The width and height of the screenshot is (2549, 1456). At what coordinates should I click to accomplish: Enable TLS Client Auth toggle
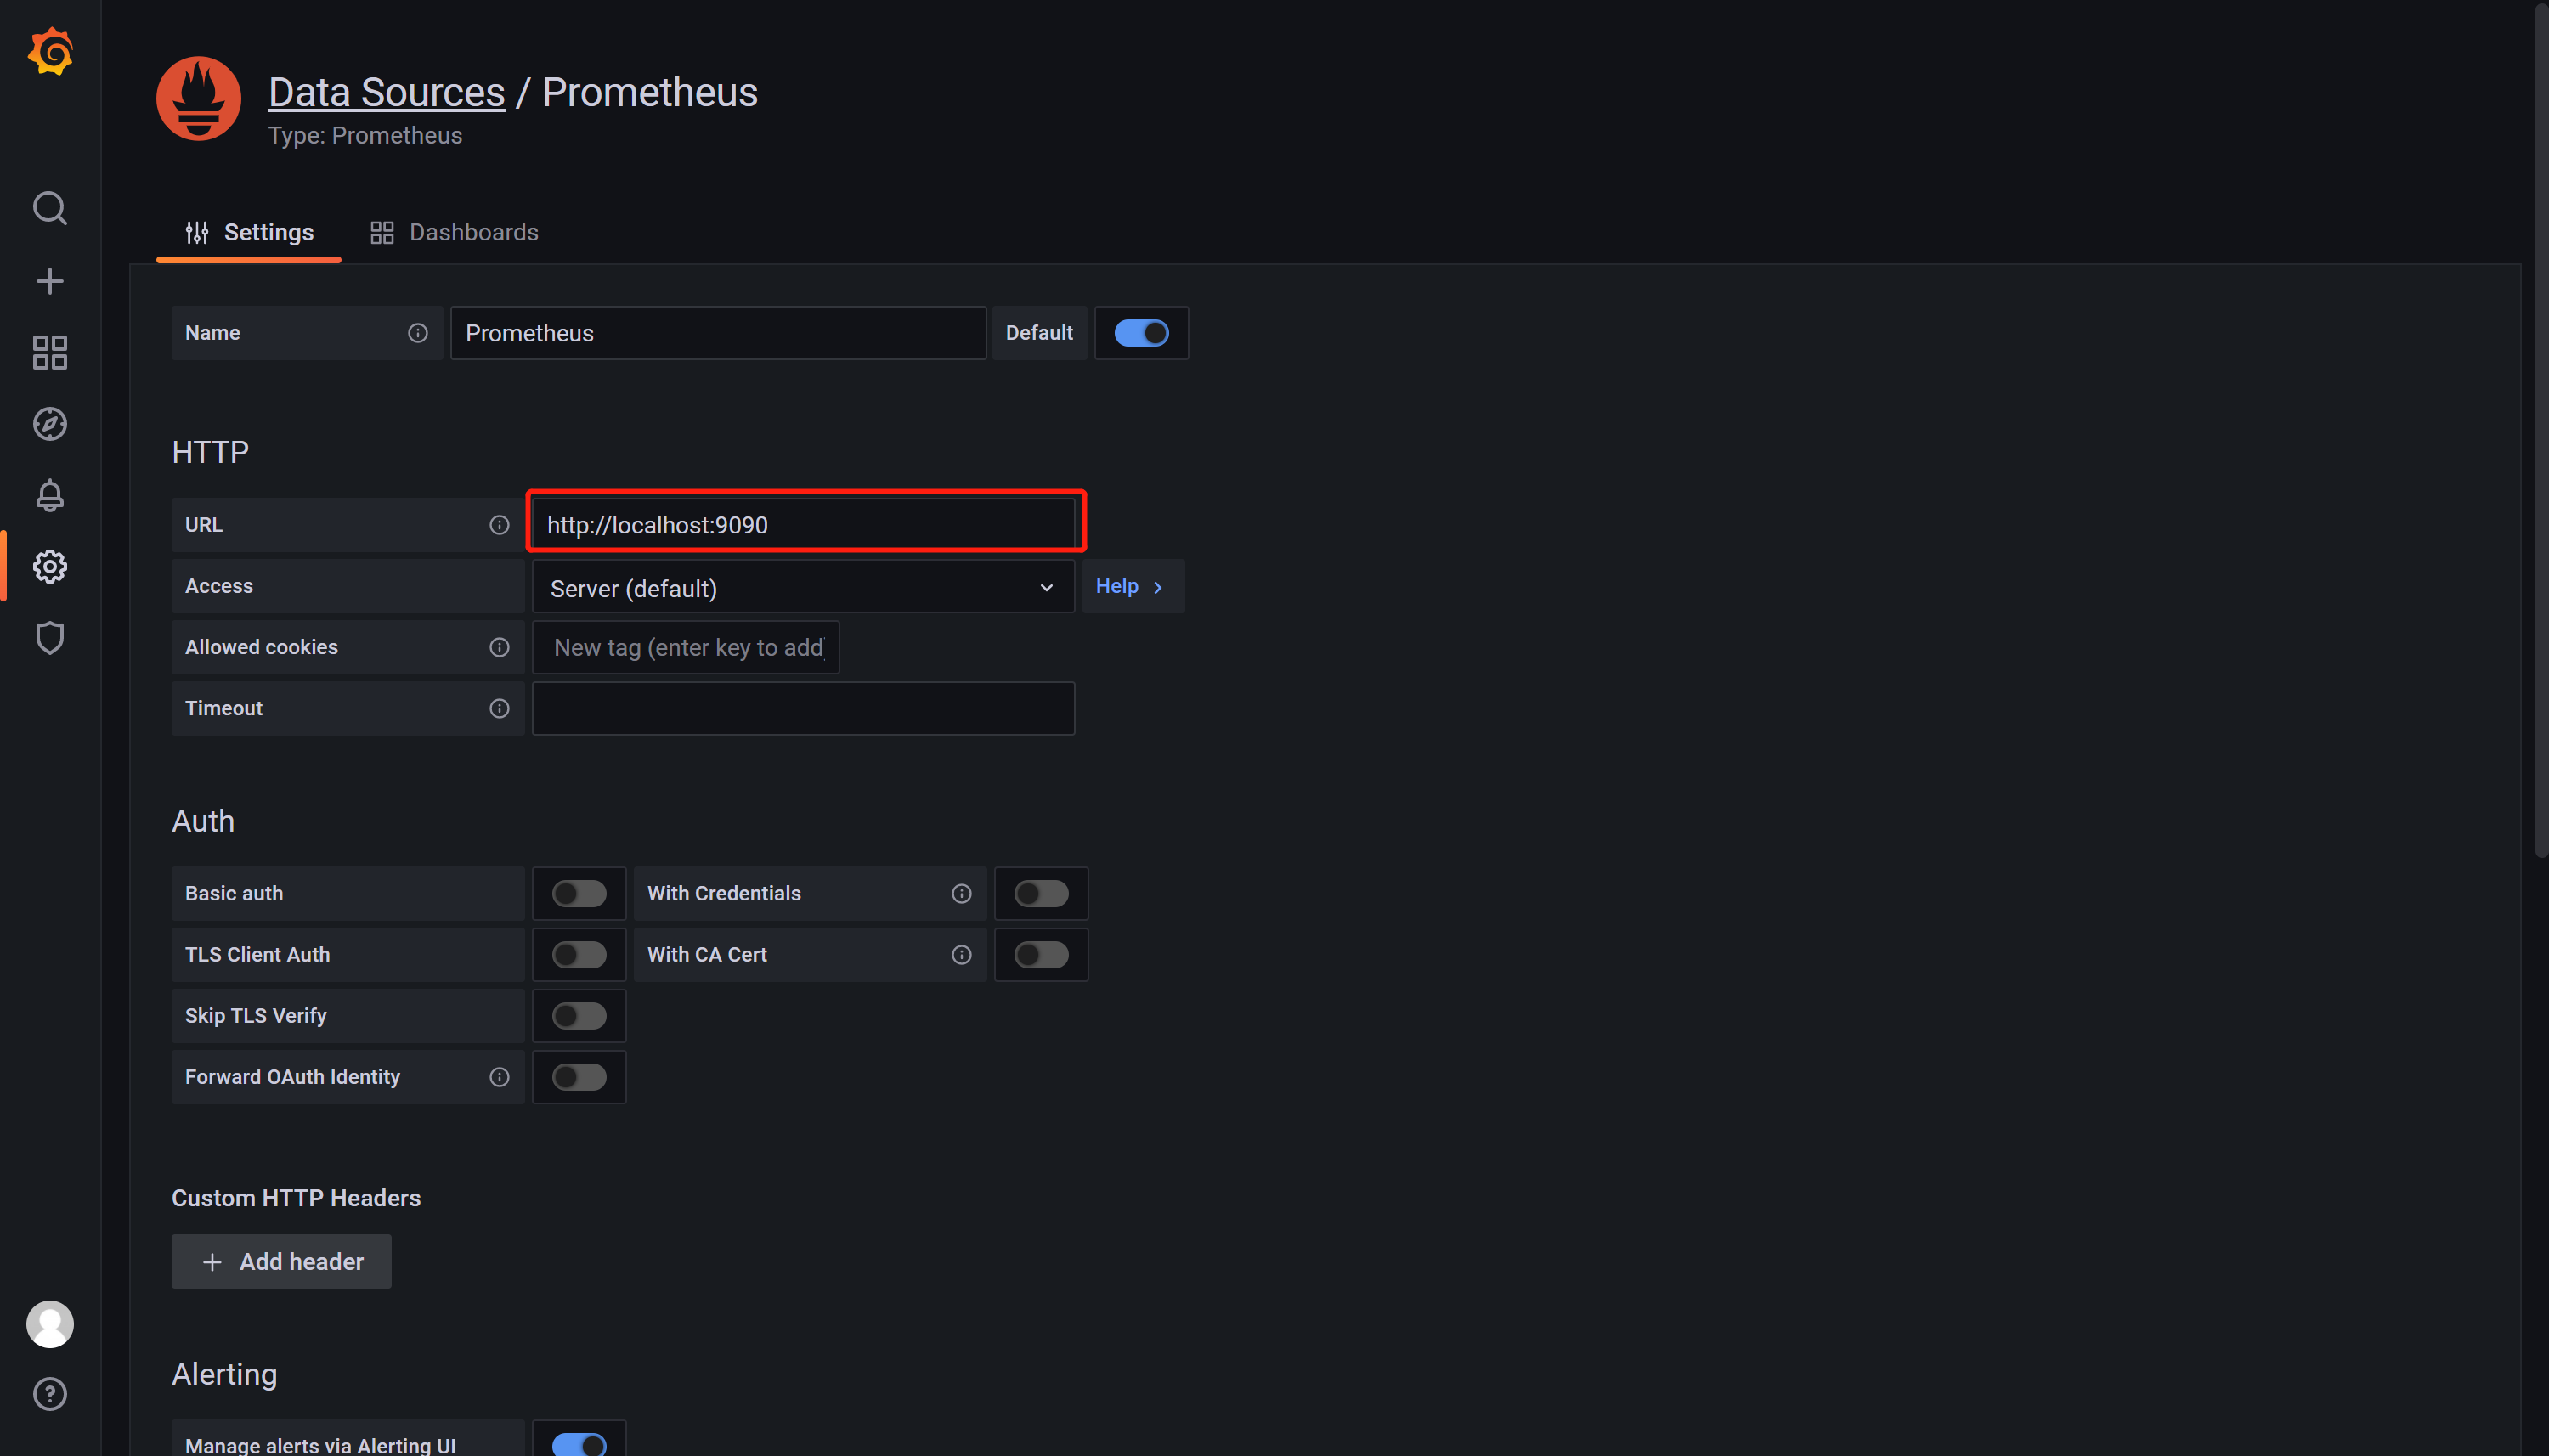coord(578,954)
